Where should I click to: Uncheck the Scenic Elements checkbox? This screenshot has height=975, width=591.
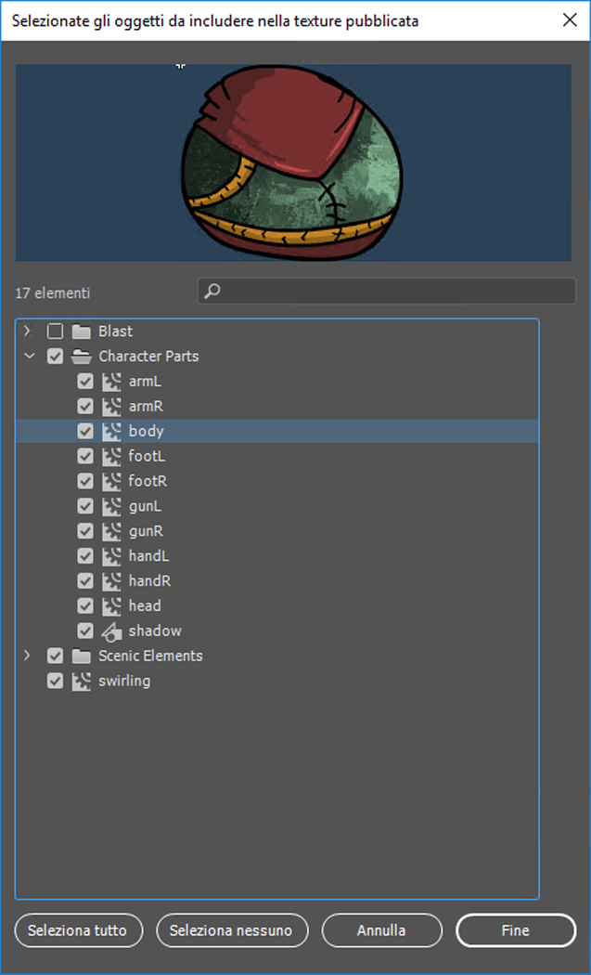tap(56, 656)
